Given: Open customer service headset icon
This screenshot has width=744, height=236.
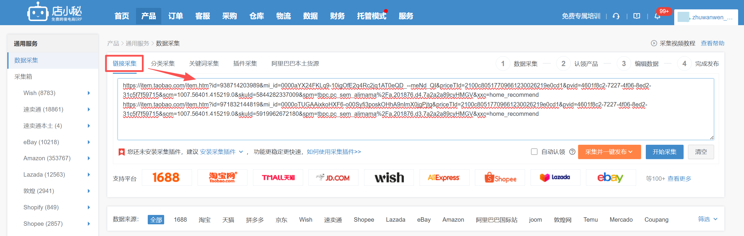Looking at the screenshot, I should (x=616, y=16).
